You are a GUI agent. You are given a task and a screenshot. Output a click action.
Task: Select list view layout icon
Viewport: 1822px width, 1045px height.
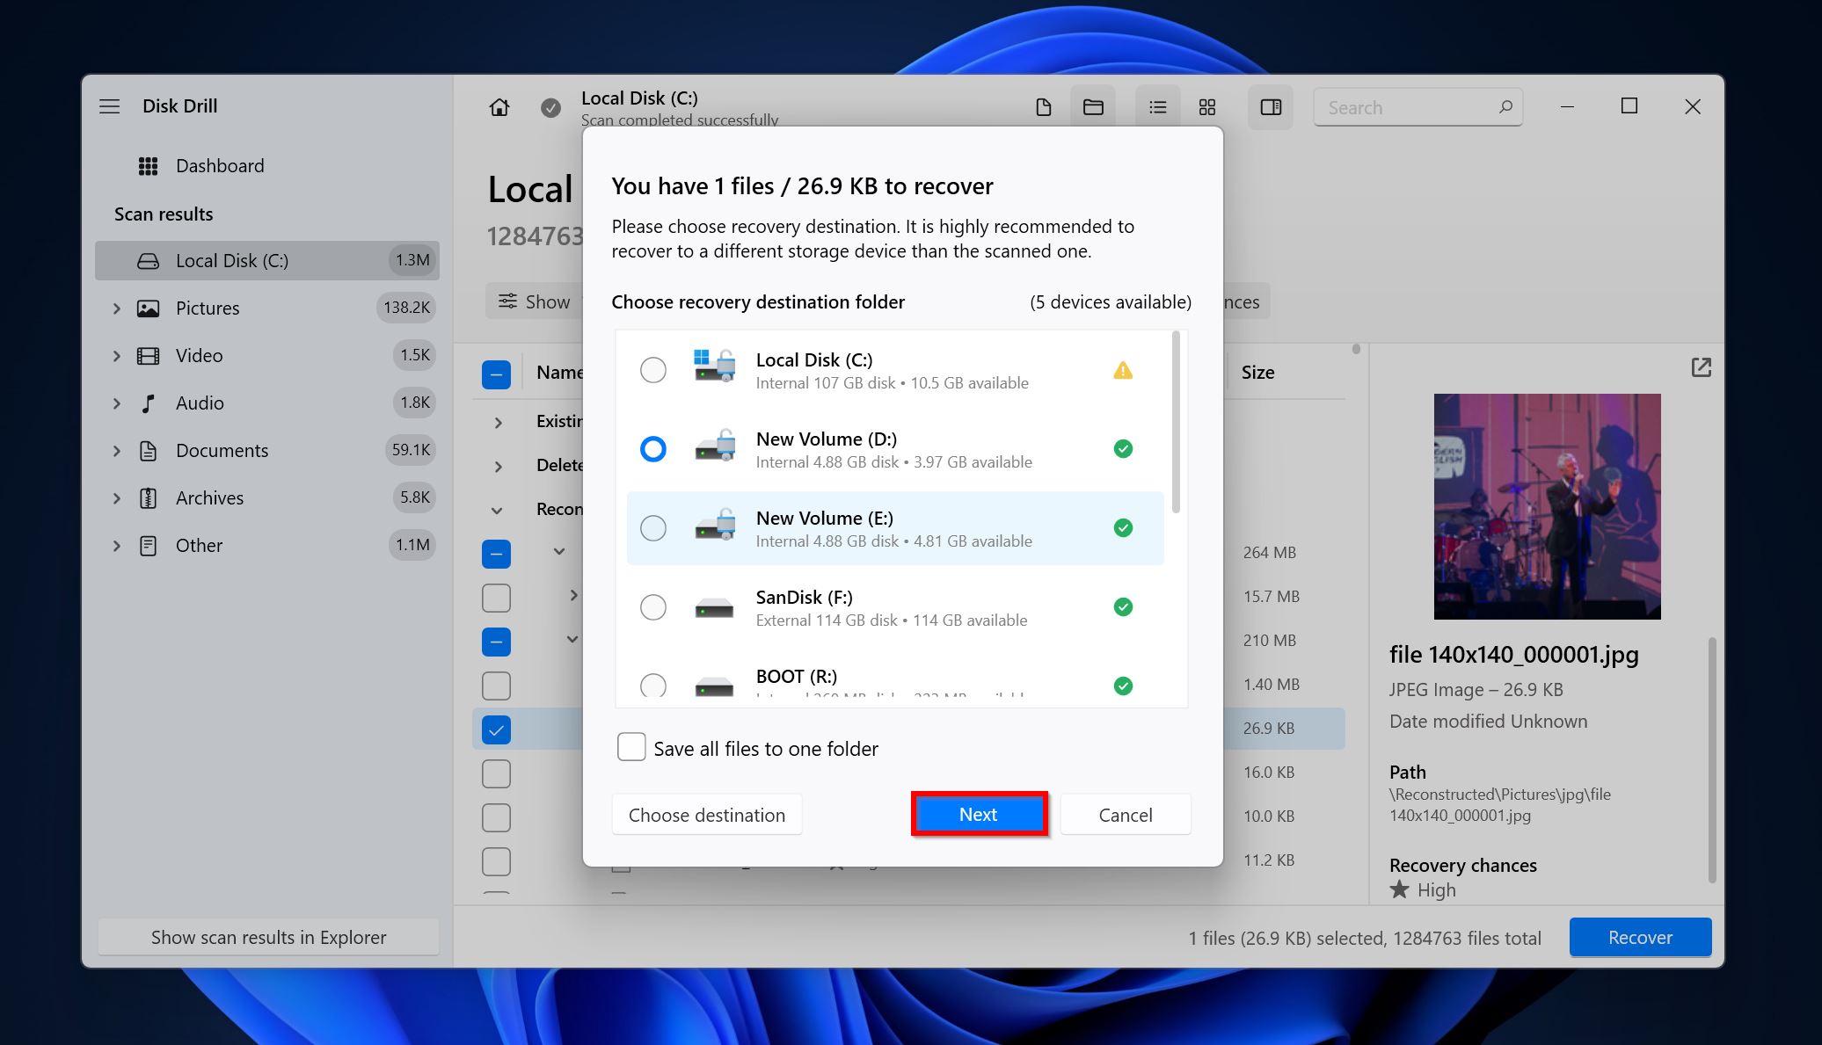pos(1157,107)
